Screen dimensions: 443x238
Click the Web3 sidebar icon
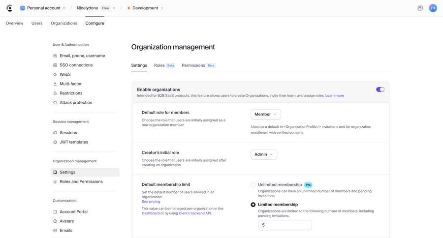tap(55, 75)
